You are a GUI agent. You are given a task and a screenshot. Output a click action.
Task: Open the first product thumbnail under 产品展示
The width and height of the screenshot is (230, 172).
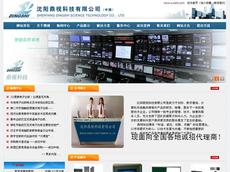88,168
